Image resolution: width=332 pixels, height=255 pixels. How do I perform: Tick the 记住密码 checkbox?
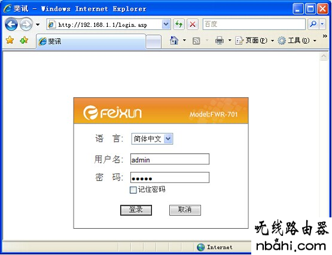click(133, 190)
